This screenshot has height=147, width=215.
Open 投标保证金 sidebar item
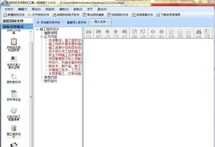(x=14, y=96)
